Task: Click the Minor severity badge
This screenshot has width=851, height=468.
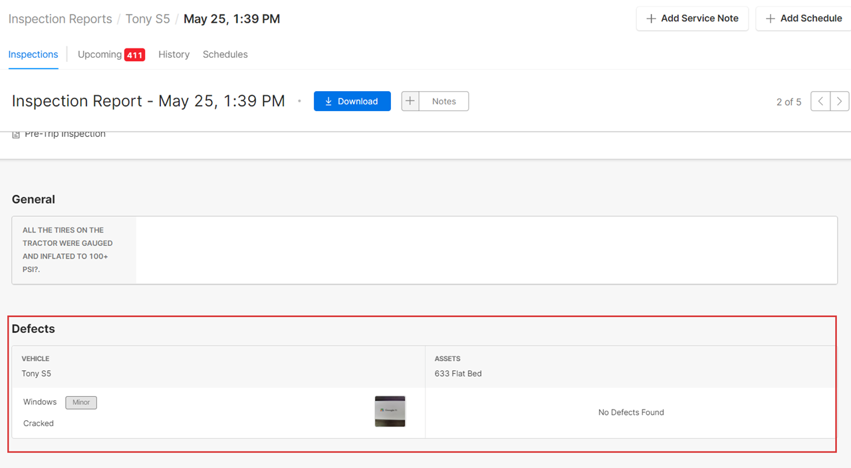Action: [x=81, y=402]
